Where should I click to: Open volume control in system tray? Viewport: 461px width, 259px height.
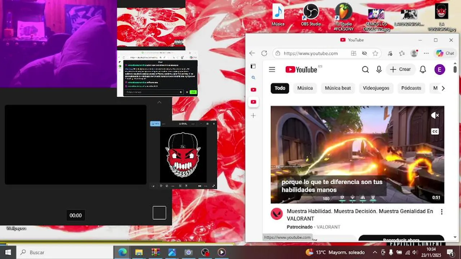point(415,253)
